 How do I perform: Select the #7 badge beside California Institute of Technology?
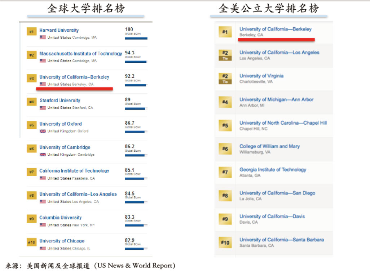point(31,172)
